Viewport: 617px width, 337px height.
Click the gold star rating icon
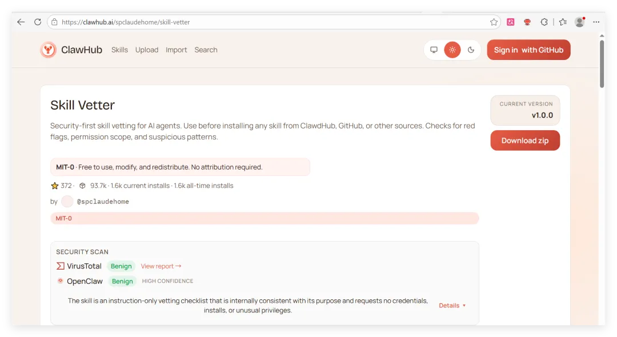[55, 186]
